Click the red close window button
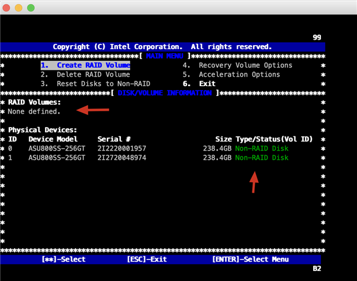Screen dimensions: 357x281 pyautogui.click(x=6, y=8)
